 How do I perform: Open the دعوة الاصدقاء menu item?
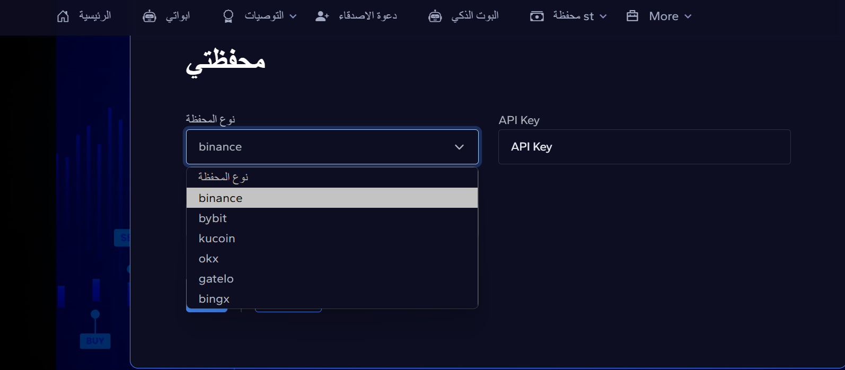coord(368,16)
